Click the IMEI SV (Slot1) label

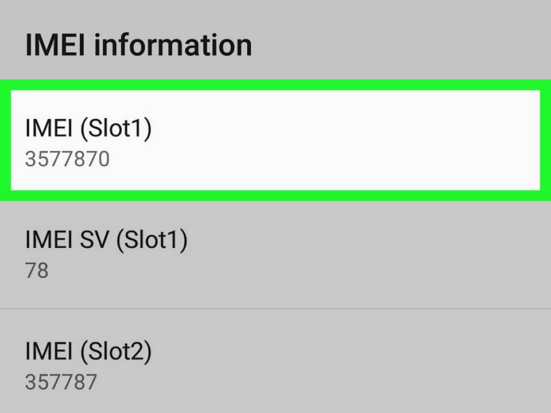[106, 240]
